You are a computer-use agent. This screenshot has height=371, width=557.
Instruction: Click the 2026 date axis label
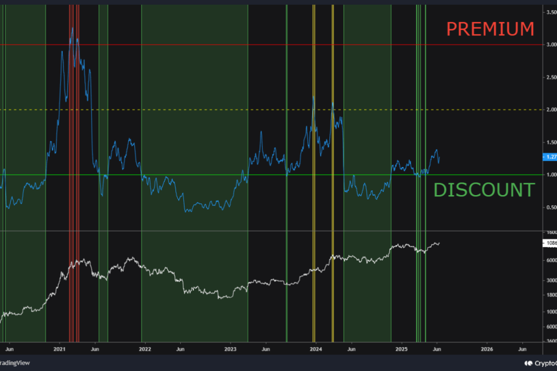(486, 348)
